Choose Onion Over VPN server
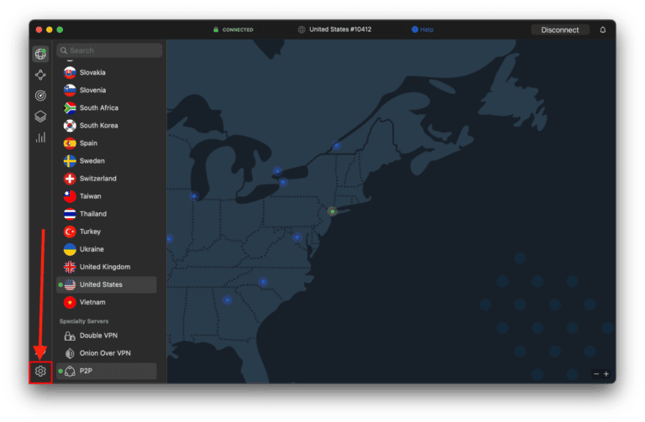 tap(105, 353)
